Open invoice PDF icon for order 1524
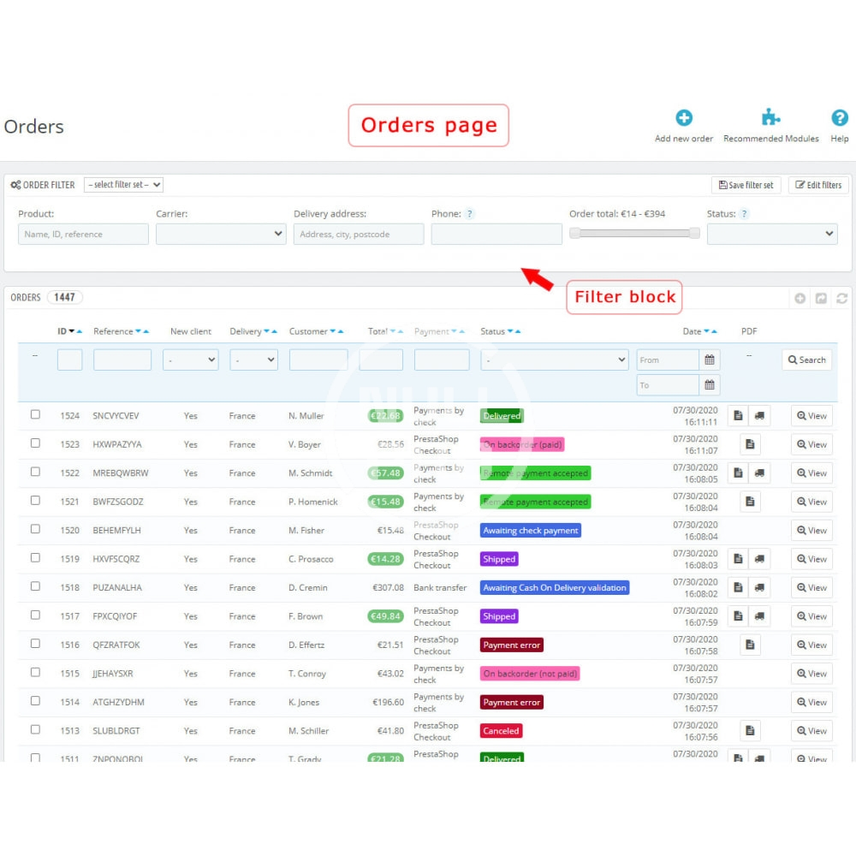856x856 pixels. (738, 416)
